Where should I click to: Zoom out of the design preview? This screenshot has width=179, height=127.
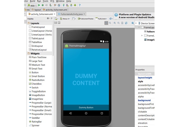tap(118, 23)
